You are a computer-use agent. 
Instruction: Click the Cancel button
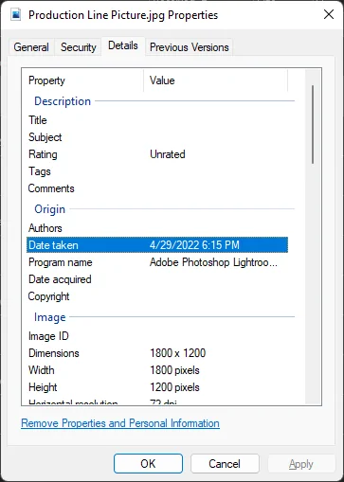225,464
